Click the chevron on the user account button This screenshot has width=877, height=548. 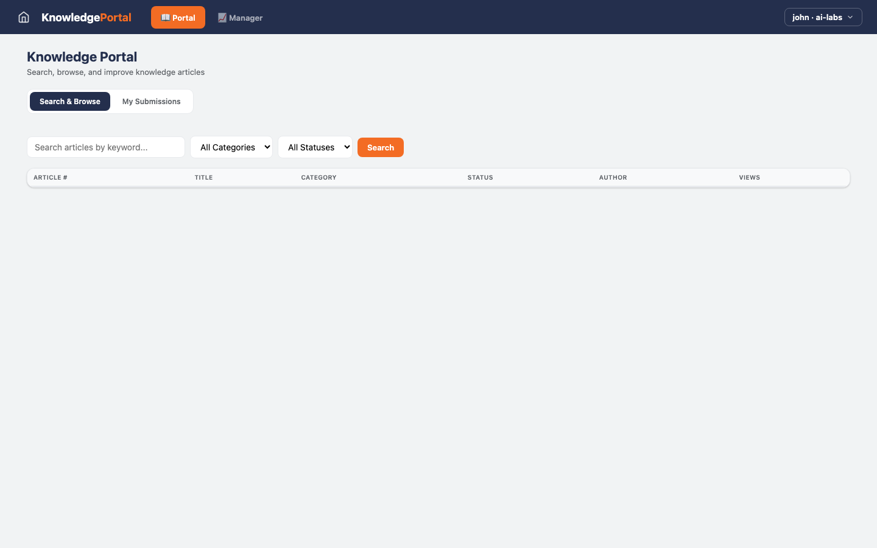coord(851,17)
